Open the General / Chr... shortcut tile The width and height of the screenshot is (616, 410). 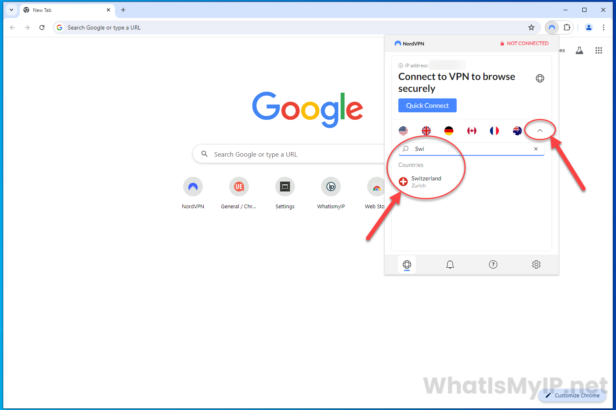tap(239, 193)
